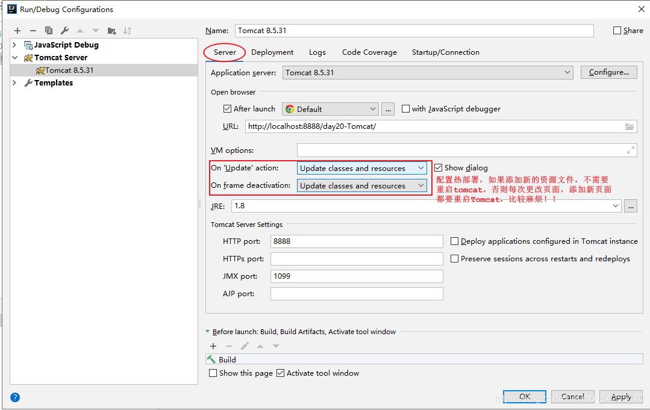This screenshot has height=410, width=650.
Task: Edit before-launch task pencil icon
Action: pyautogui.click(x=245, y=346)
